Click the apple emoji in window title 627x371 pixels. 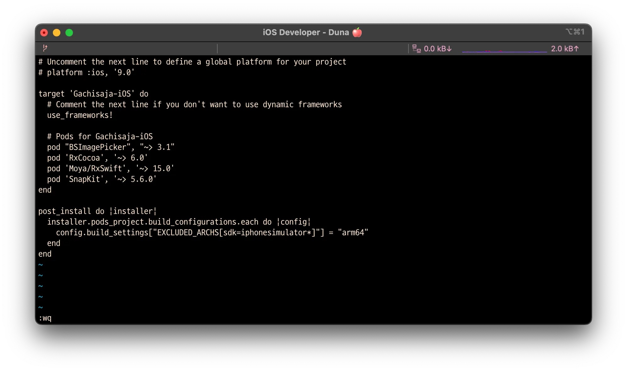tap(357, 32)
